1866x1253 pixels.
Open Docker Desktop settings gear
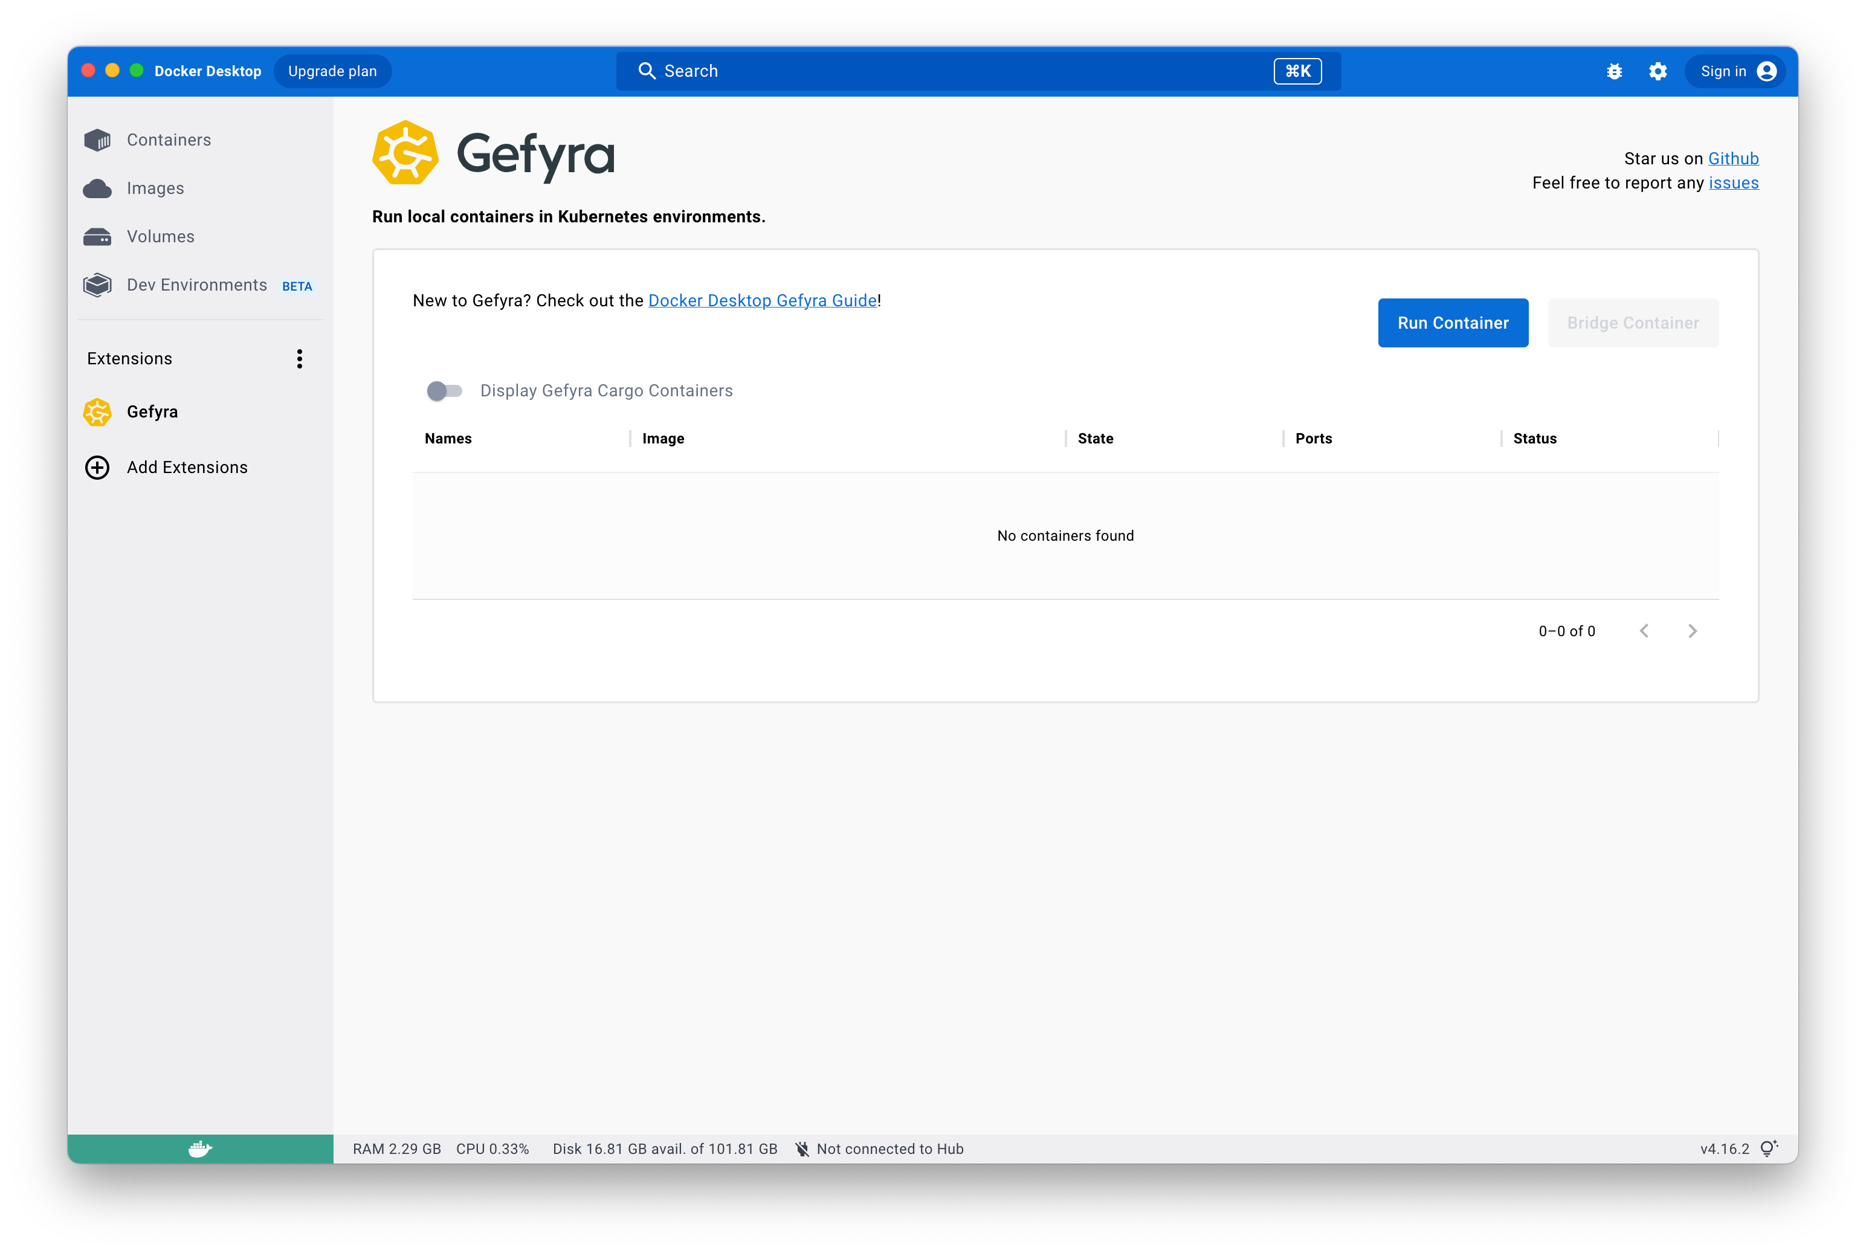pos(1658,71)
